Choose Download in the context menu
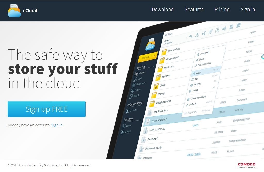The height and width of the screenshot is (172, 264). (203, 53)
